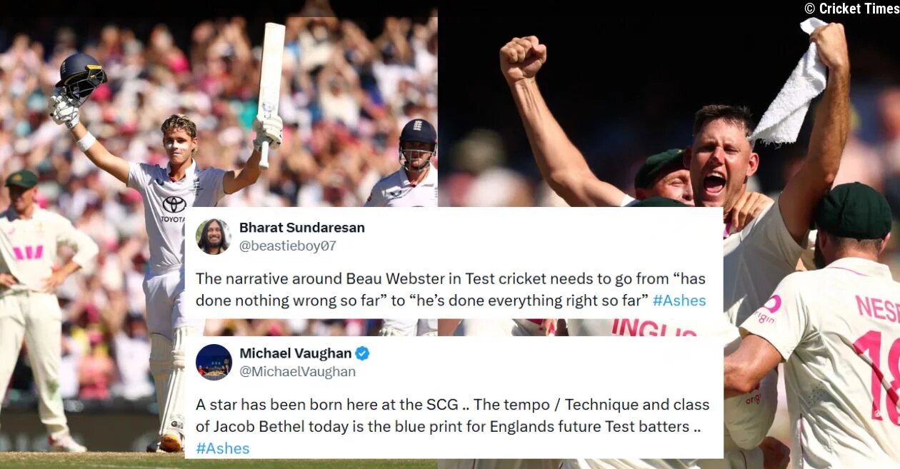Open the Bharat Sundaresan name link
The height and width of the screenshot is (469, 900).
302,228
